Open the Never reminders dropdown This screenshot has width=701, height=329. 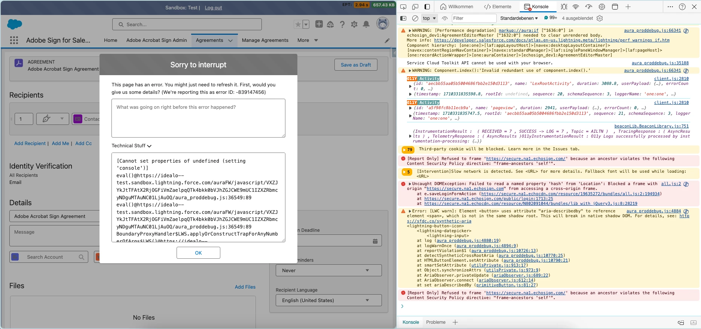pos(328,270)
